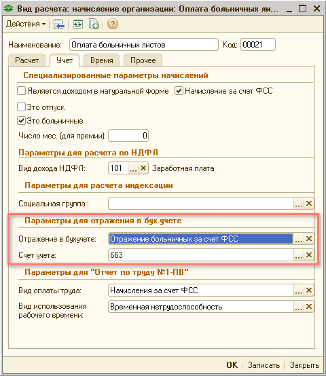Open Социальная группа selection via ellipsis button
Image resolution: width=326 pixels, height=376 pixels.
click(x=299, y=204)
